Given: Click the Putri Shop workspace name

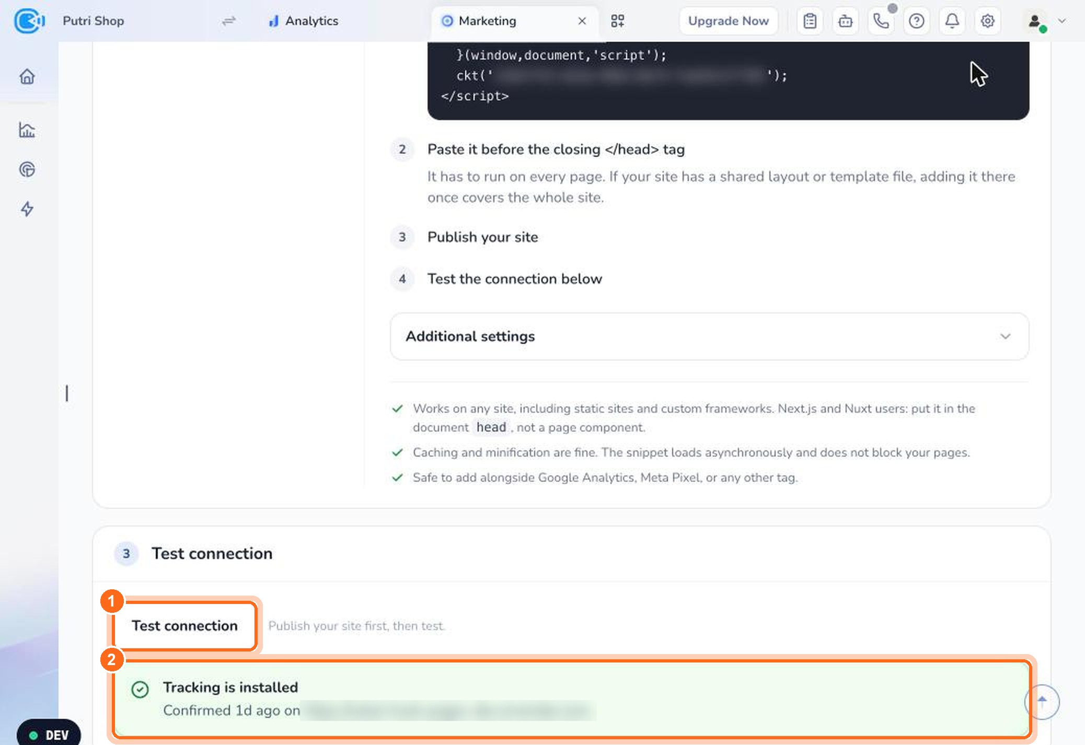Looking at the screenshot, I should point(94,21).
